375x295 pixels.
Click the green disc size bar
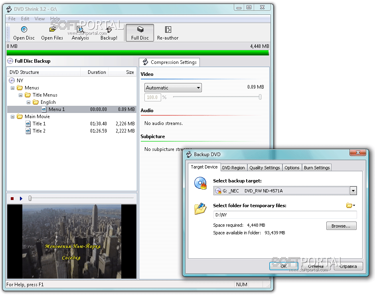click(x=138, y=53)
